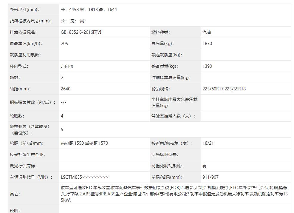Select the dimensions value 长:4458 宽:1813 高:1644
This screenshot has width=294, height=213.
click(89, 10)
